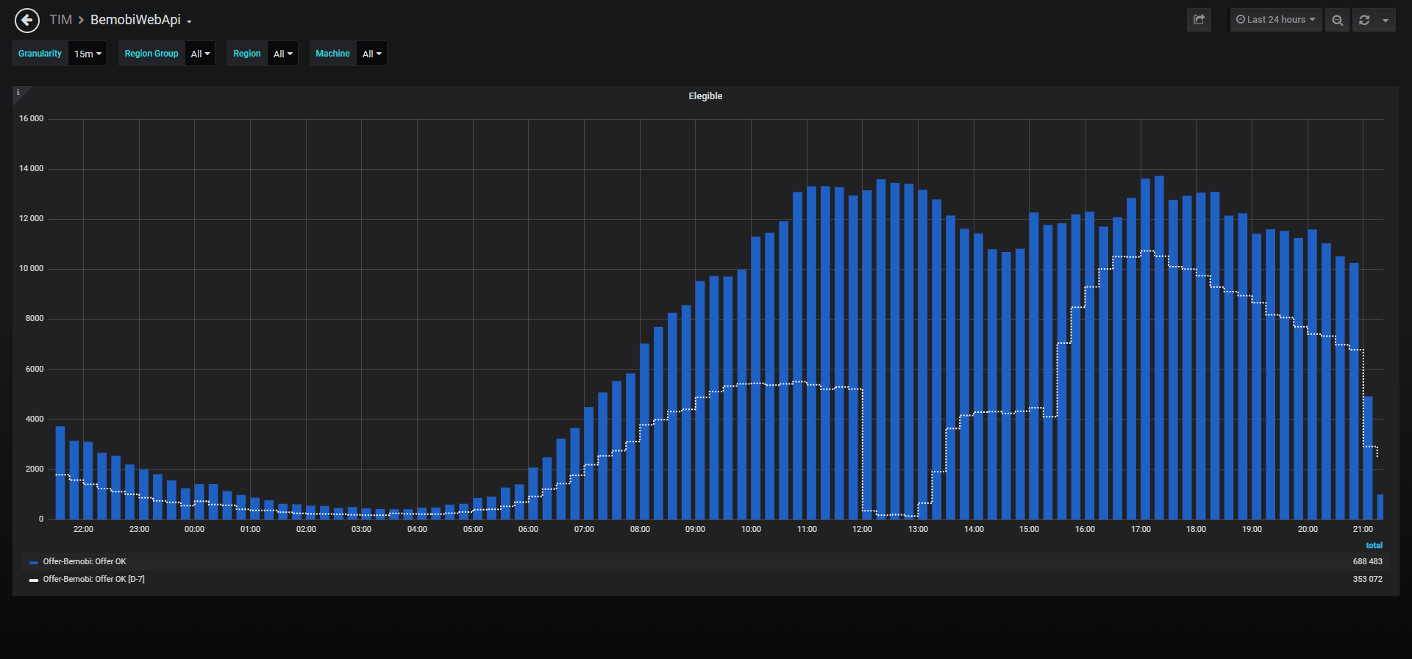Click the 06:00 x-axis time label

(528, 529)
